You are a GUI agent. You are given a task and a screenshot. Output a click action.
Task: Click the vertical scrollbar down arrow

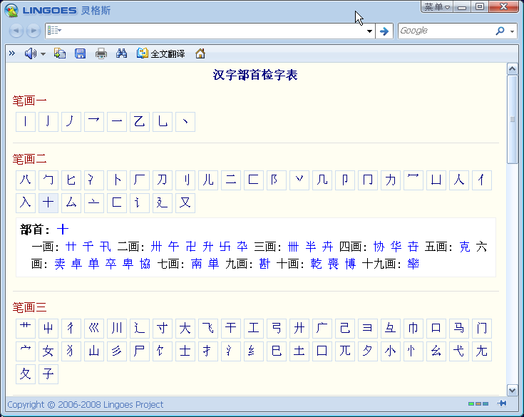coord(511,389)
